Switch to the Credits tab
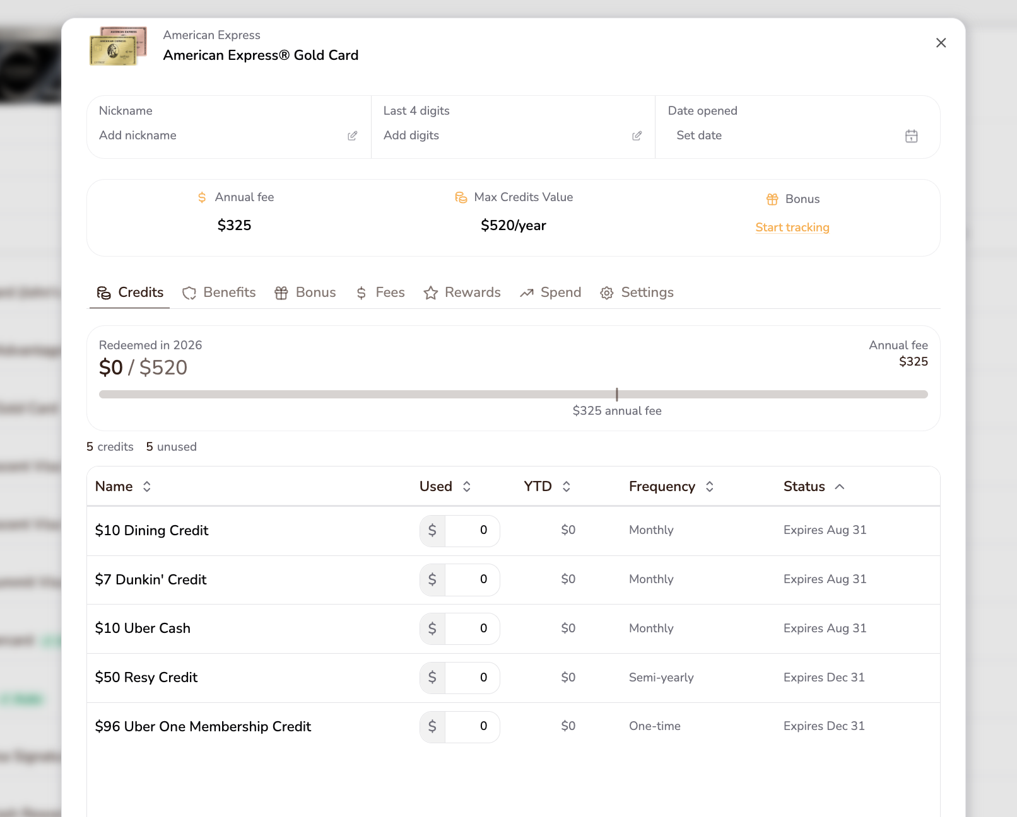 click(x=130, y=293)
